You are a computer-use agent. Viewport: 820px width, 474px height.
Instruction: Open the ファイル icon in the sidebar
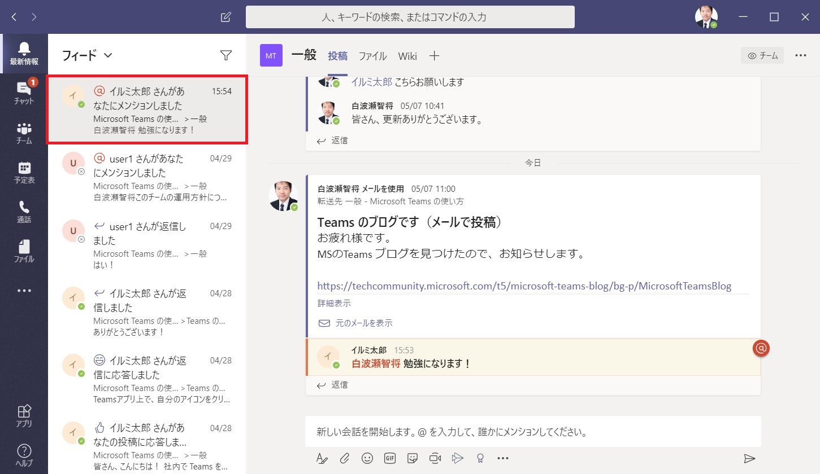pos(24,251)
